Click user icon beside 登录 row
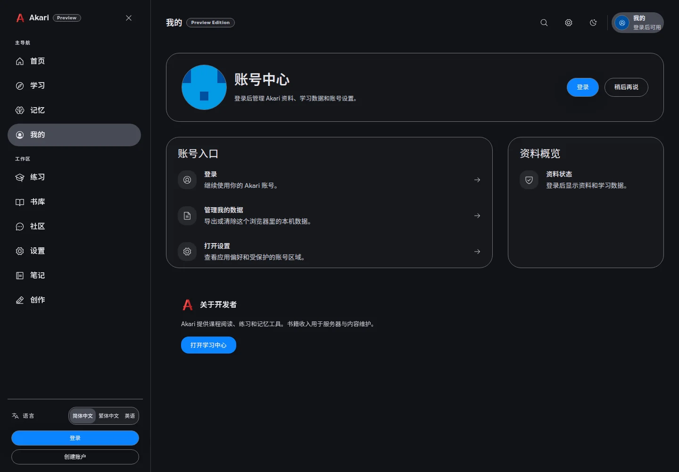679x472 pixels. (187, 180)
